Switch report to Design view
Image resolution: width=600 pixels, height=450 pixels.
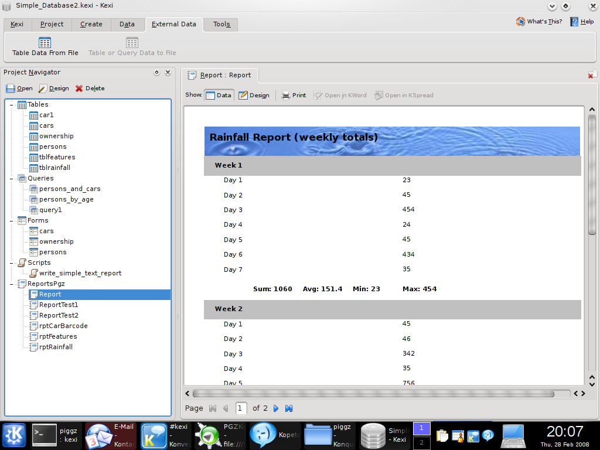point(254,96)
